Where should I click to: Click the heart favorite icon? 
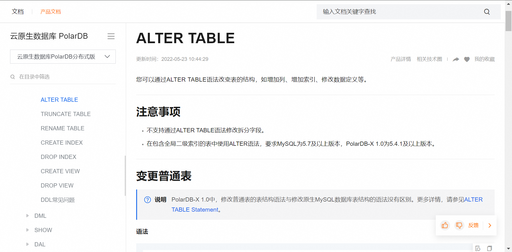click(467, 59)
